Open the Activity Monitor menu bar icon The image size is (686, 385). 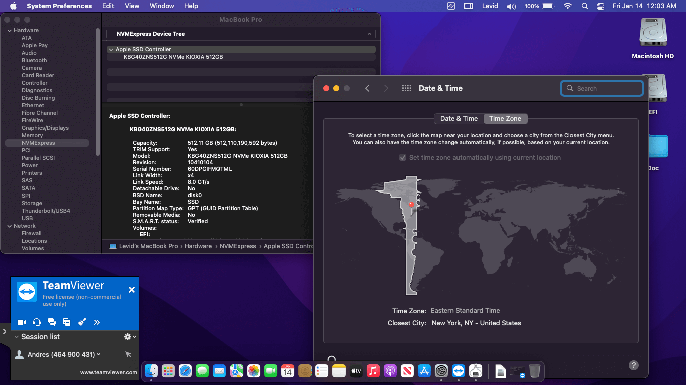click(x=451, y=6)
